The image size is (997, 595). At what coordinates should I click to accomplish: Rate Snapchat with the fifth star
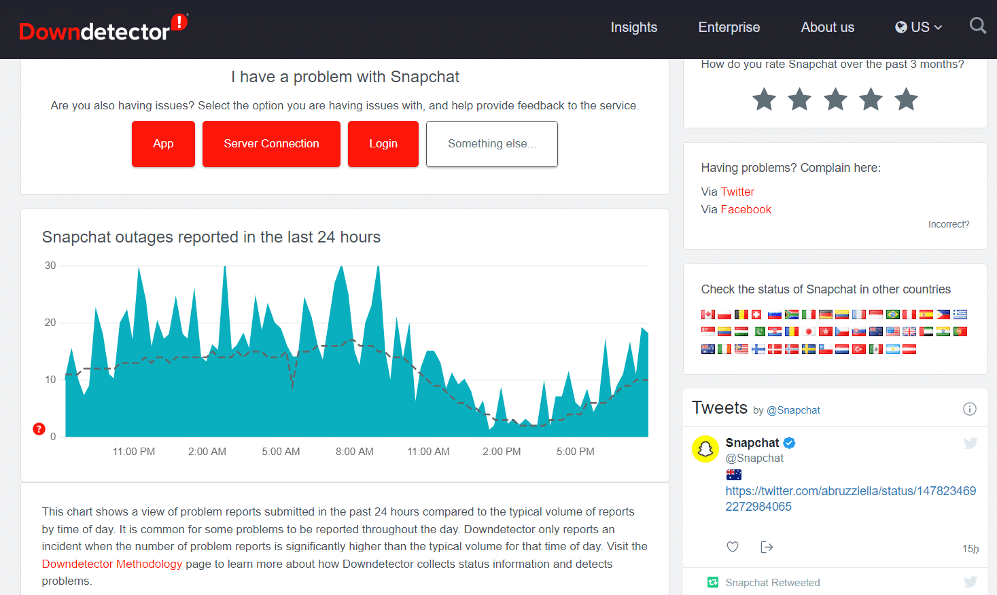point(906,99)
